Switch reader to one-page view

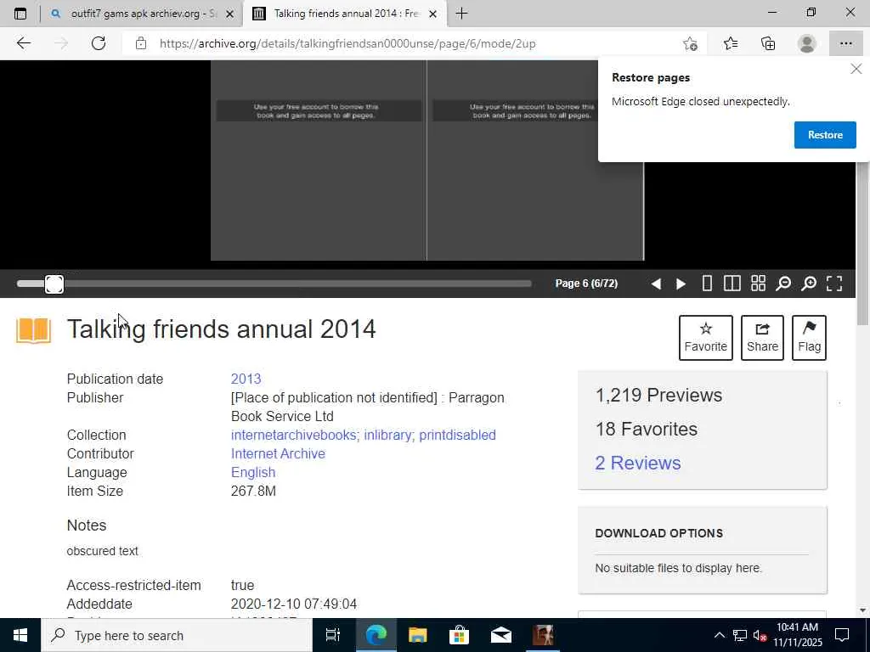pyautogui.click(x=707, y=284)
